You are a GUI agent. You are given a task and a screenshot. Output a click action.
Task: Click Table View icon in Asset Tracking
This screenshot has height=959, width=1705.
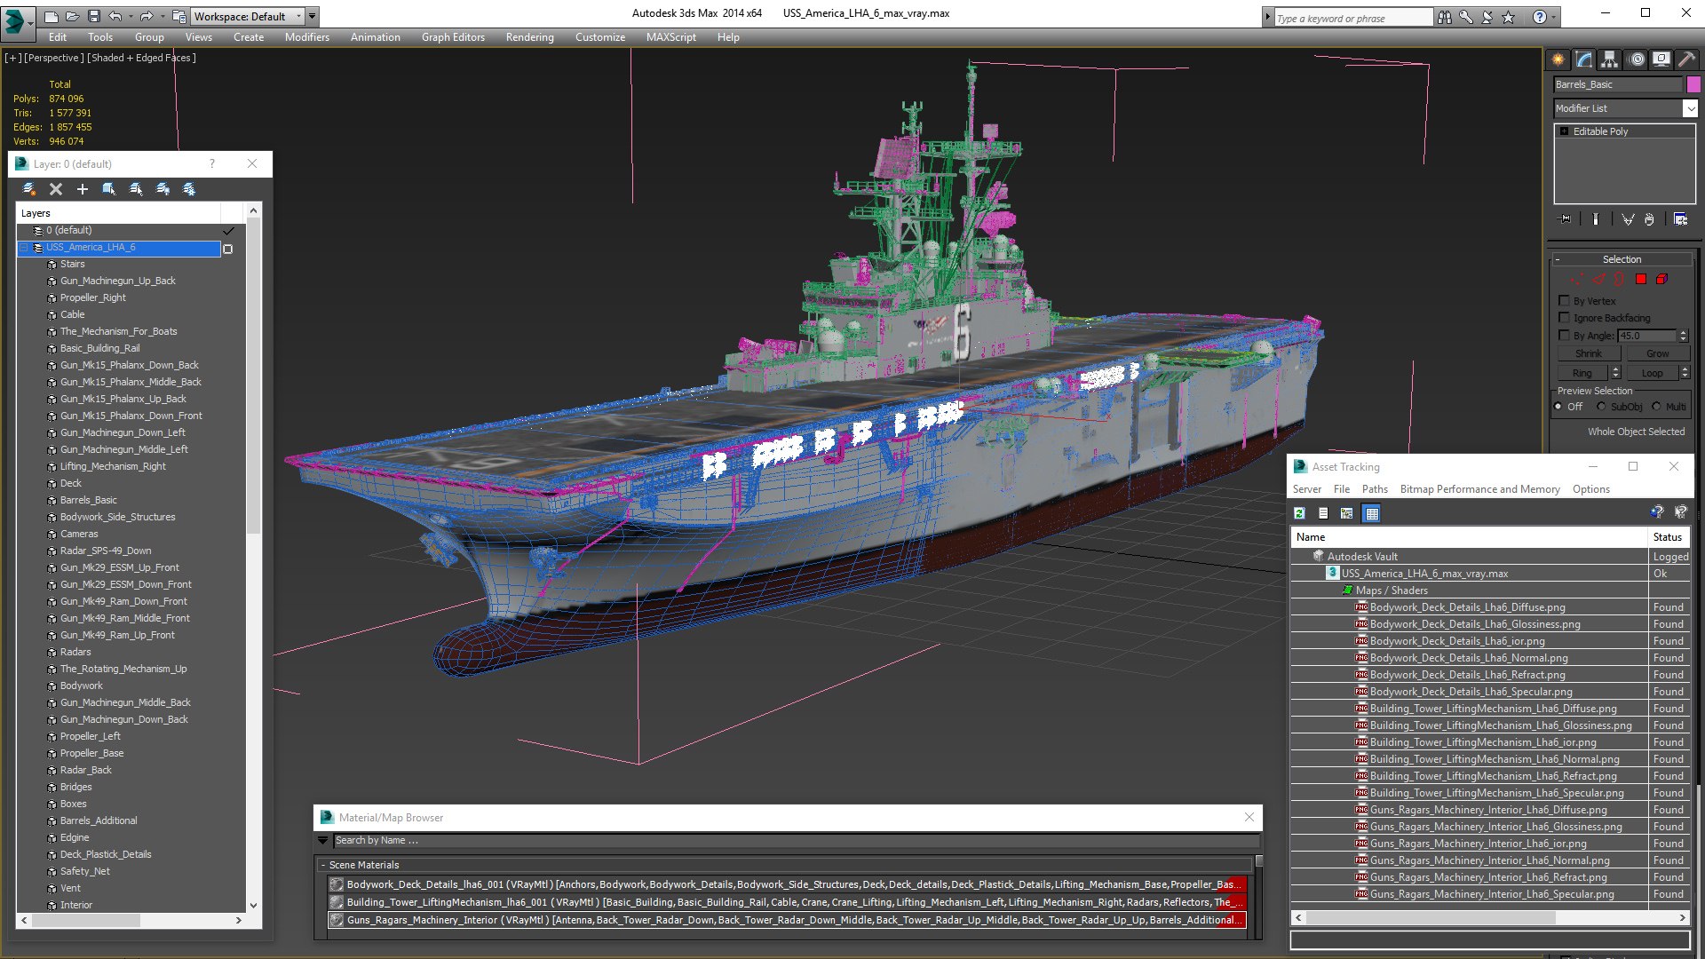[1372, 513]
